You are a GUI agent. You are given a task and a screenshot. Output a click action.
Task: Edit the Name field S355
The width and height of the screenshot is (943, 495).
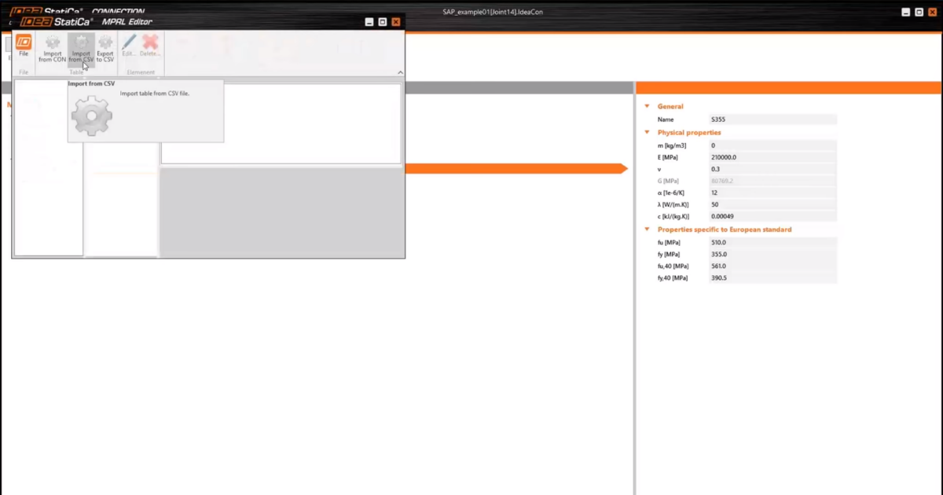772,119
